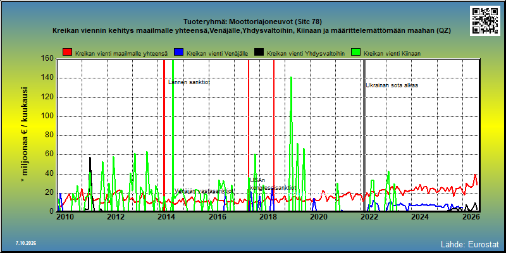
Task: Click the QR code image
Action: (x=484, y=21)
